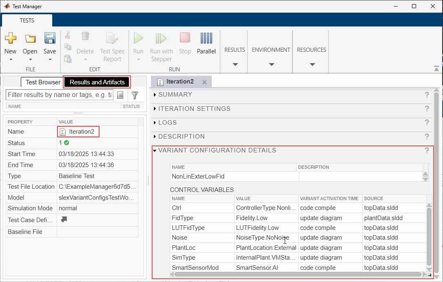Click the help icon for ITERATION SETTINGS

[x=427, y=109]
